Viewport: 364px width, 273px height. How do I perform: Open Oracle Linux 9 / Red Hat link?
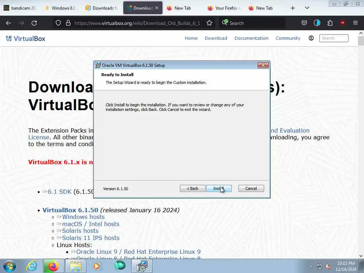click(138, 252)
